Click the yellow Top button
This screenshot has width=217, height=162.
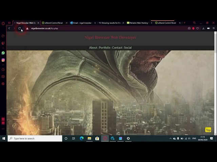tap(208, 130)
